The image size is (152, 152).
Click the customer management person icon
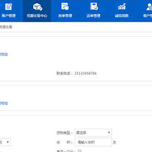(149, 7)
